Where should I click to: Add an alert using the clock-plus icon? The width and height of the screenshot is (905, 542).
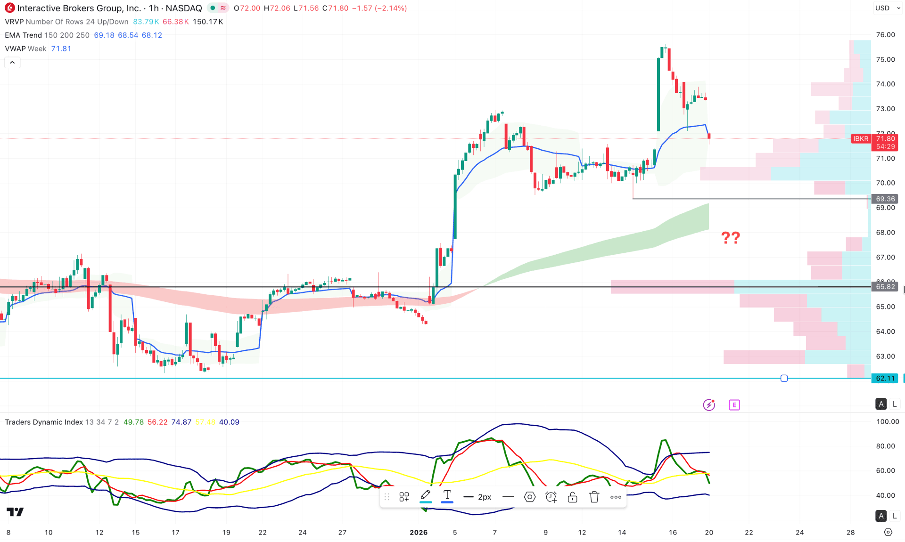coord(551,496)
